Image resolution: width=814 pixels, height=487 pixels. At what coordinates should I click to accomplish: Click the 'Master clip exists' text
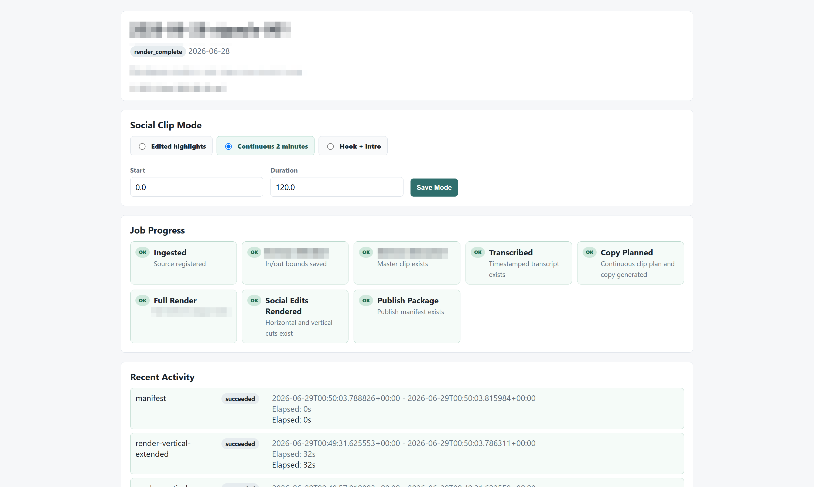[x=402, y=264]
